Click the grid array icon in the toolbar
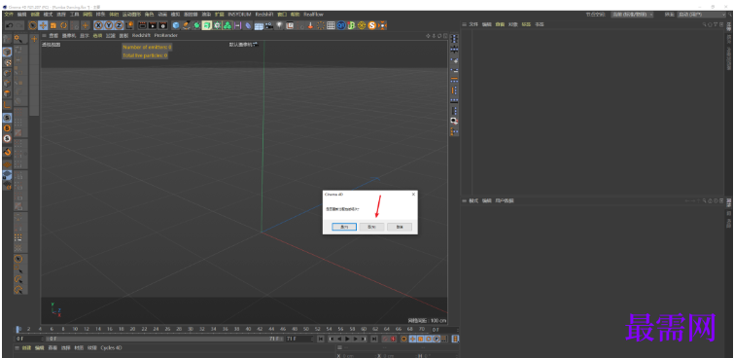This screenshot has height=358, width=734. tap(331, 25)
